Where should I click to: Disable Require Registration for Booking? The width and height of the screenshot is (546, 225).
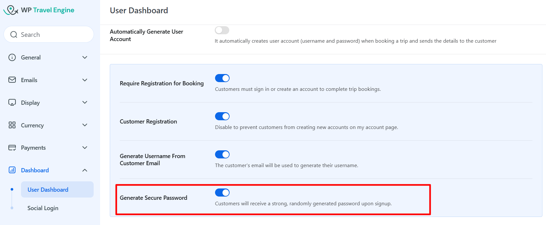pos(222,78)
